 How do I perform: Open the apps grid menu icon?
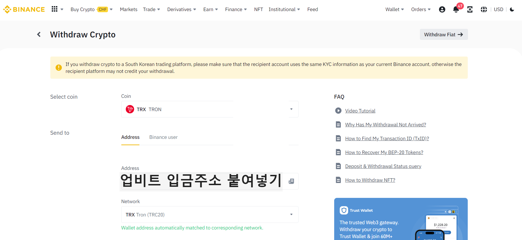55,9
